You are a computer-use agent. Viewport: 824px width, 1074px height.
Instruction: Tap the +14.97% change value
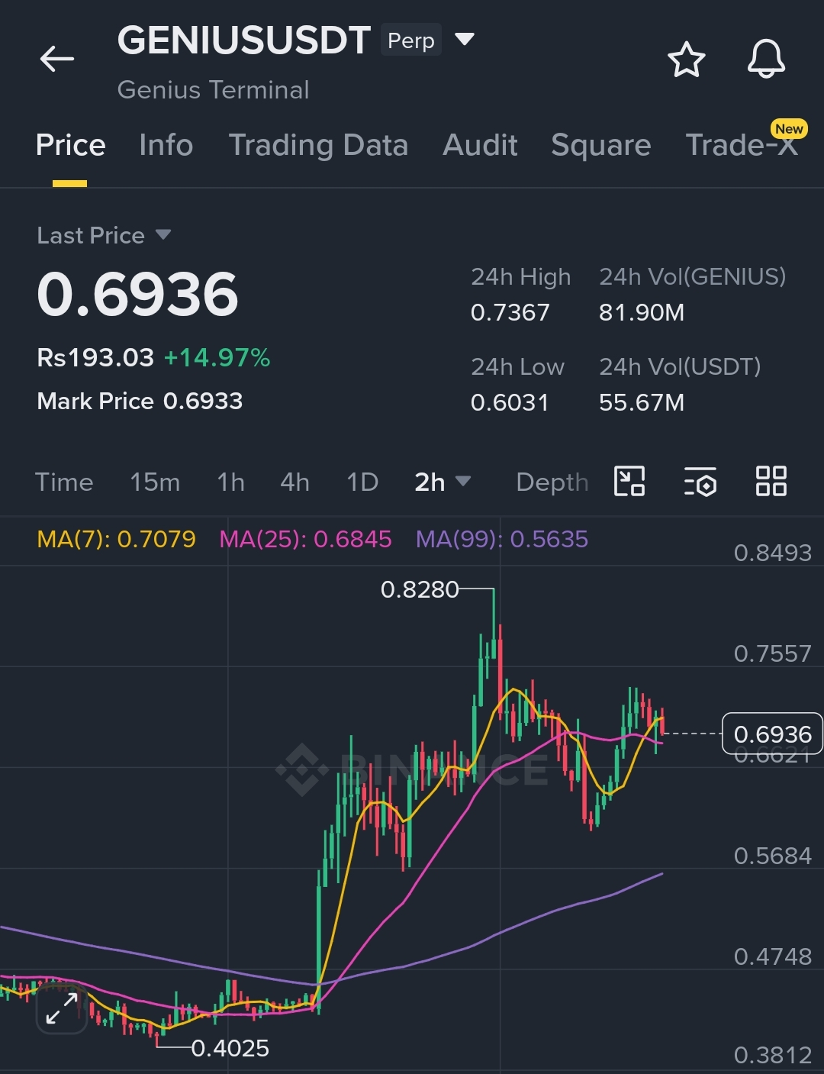tap(217, 357)
